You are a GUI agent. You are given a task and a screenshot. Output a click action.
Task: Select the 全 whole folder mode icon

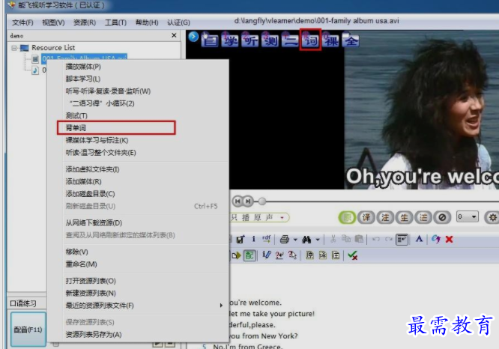351,40
